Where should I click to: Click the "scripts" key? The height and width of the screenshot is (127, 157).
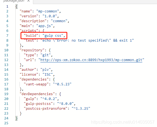click(29, 31)
